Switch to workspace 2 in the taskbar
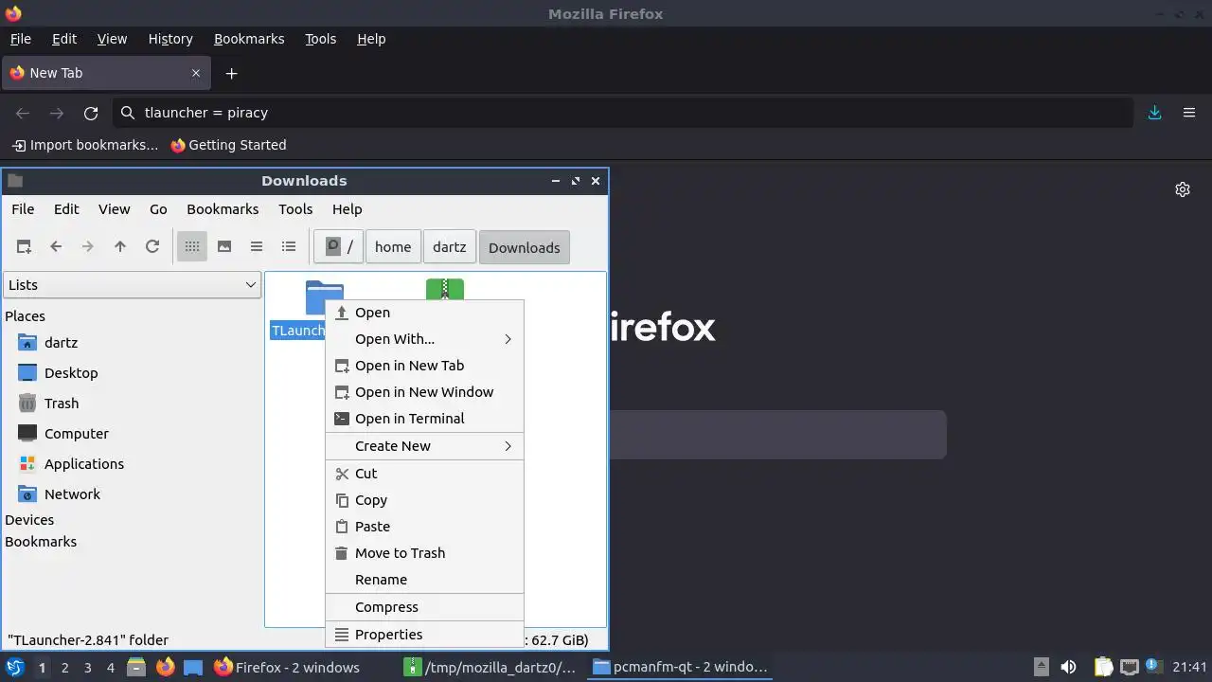 click(64, 668)
